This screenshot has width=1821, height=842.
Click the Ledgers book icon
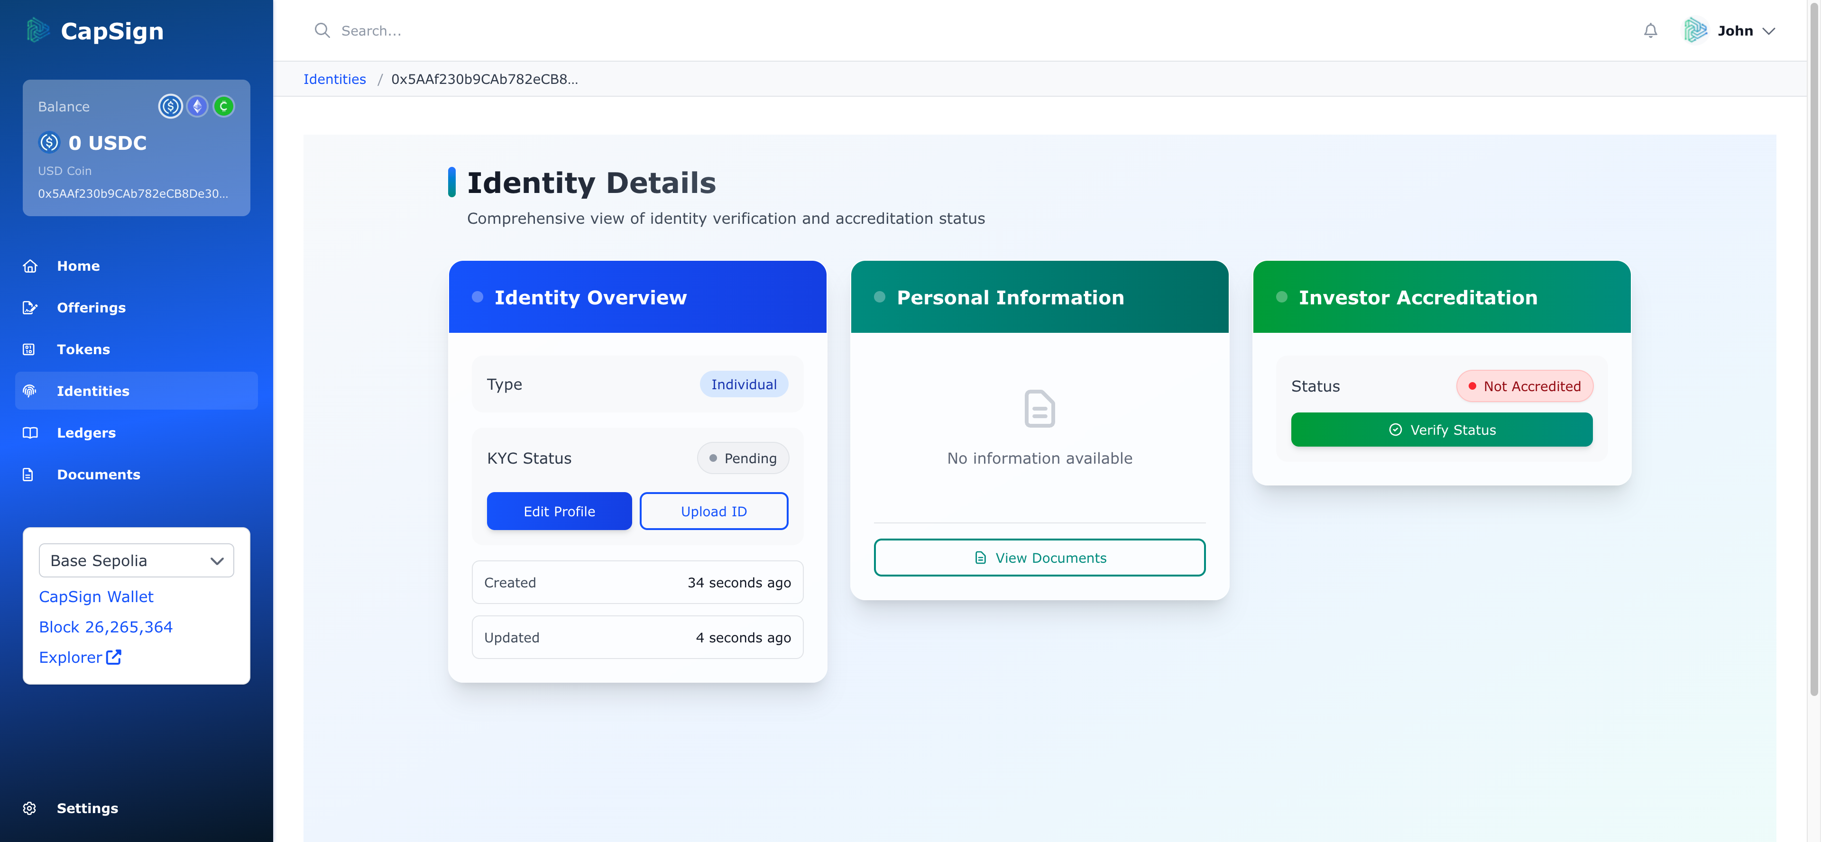(30, 433)
